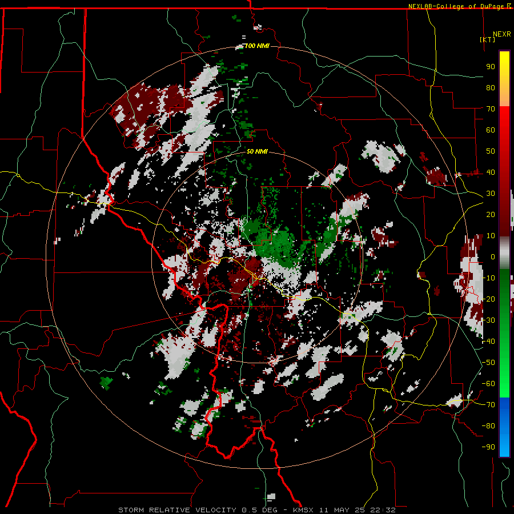
Task: Click the -10 value on the velocity scale
Action: [x=488, y=278]
